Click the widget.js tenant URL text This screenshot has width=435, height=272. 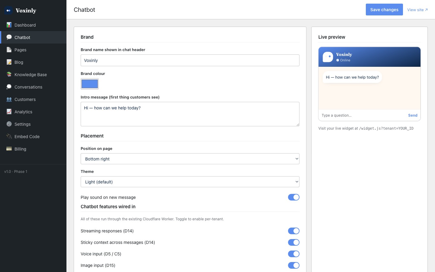(x=386, y=128)
